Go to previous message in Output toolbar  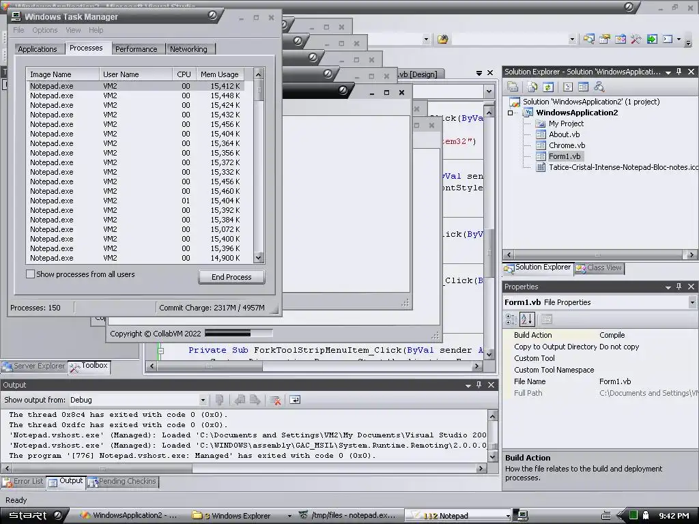[240, 400]
